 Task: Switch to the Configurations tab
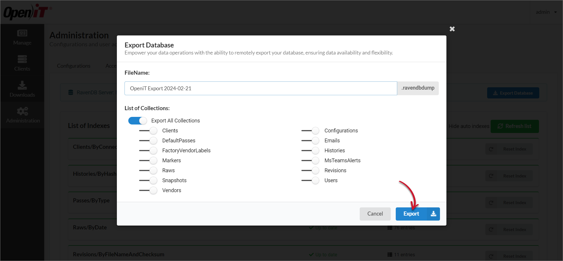74,66
